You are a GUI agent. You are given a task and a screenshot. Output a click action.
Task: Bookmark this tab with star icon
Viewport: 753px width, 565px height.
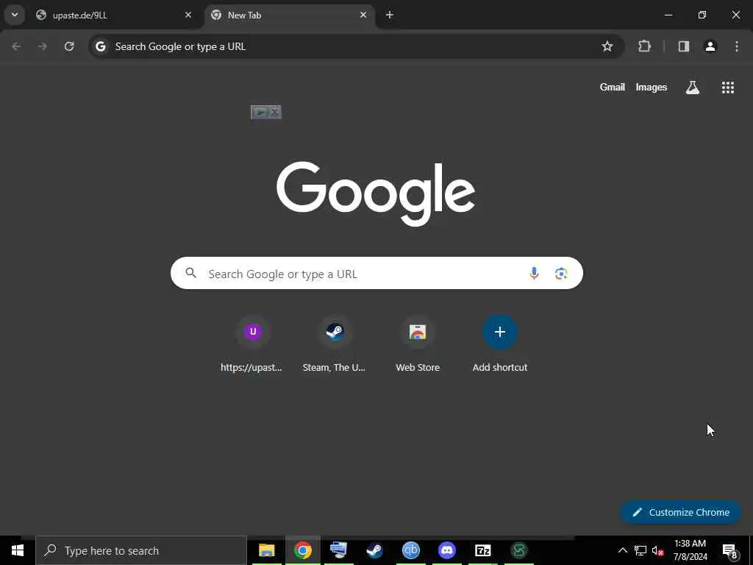[607, 46]
